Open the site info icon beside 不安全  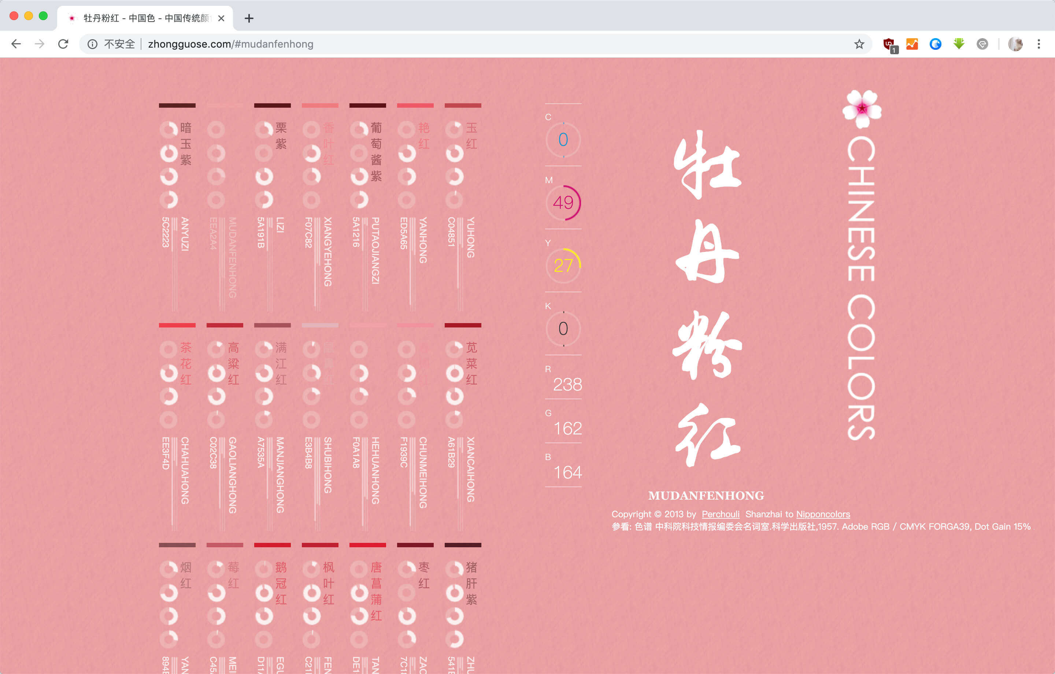pos(92,44)
